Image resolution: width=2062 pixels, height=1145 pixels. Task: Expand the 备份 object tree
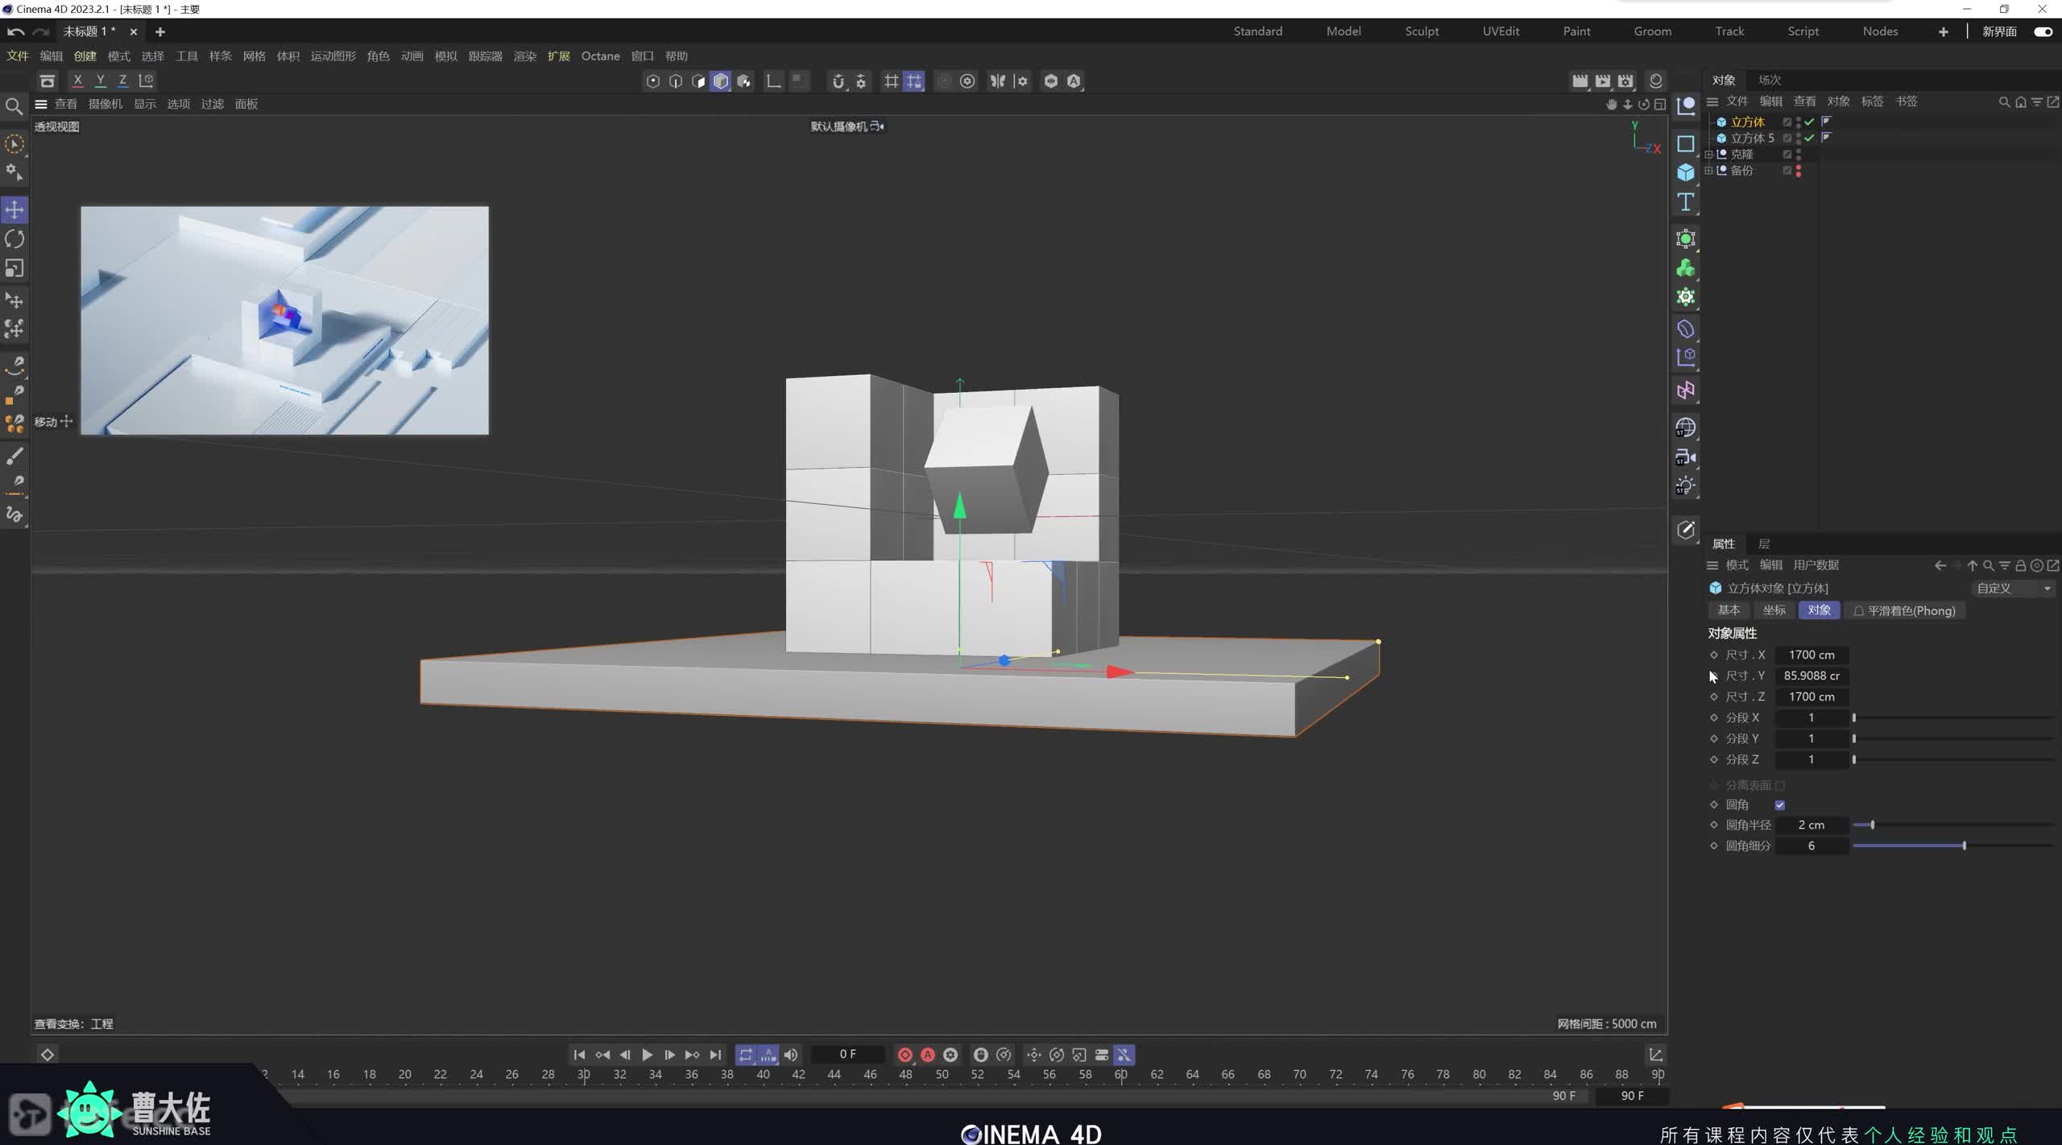click(1708, 171)
